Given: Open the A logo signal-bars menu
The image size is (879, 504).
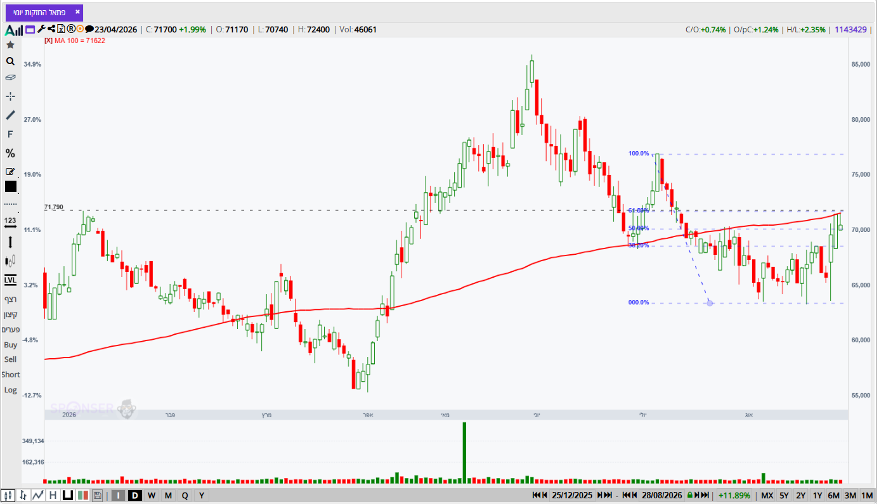Looking at the screenshot, I should pos(14,30).
